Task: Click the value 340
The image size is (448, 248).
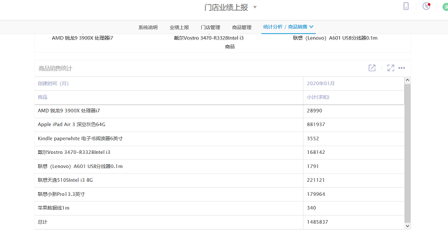Action: [311, 208]
